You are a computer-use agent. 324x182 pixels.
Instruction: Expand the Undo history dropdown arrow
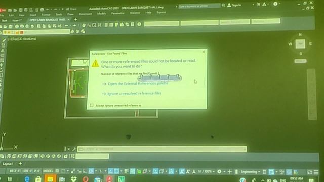coord(70,26)
